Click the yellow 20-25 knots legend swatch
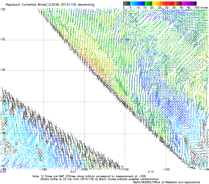Image resolution: width=209 pixels, height=184 pixels. pos(156,3)
